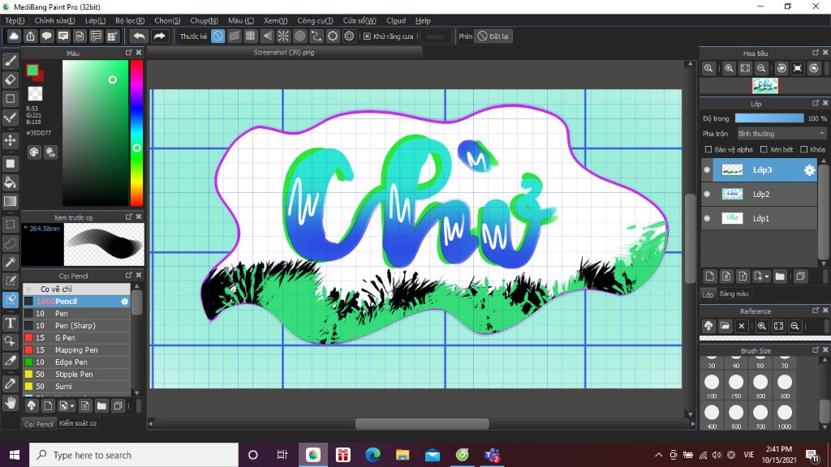Enable Xén bớt clipping checkbox
Screen dimensions: 831x467
click(764, 149)
